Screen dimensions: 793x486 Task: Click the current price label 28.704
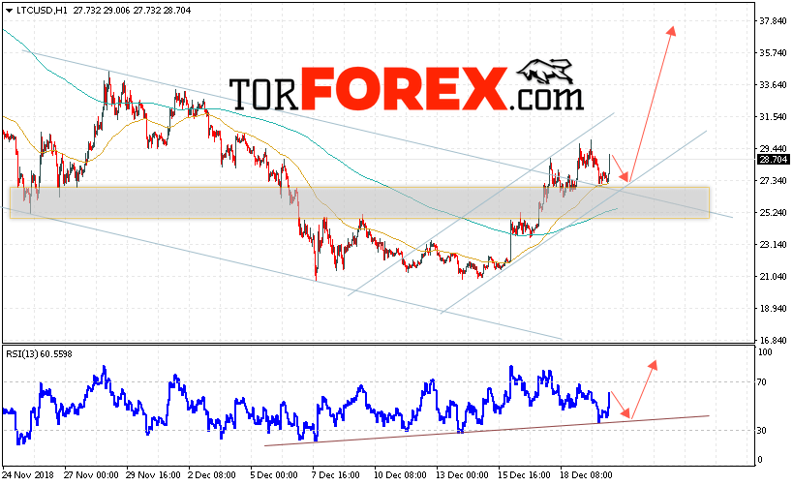click(774, 160)
